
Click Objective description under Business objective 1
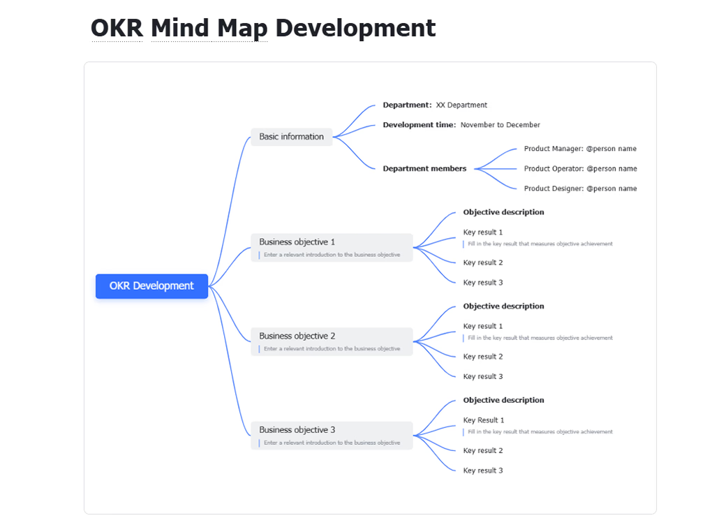click(x=503, y=212)
